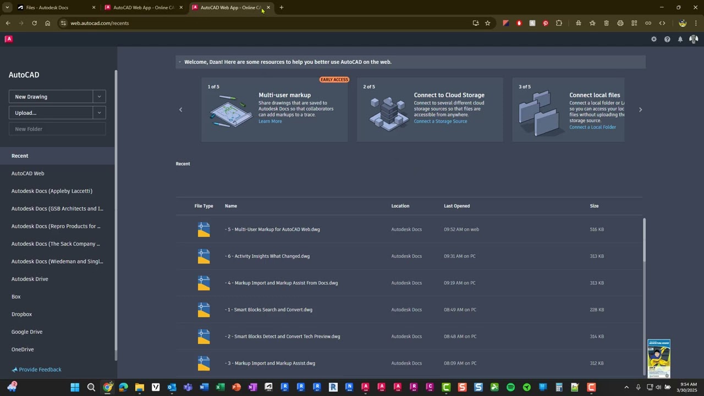
Task: Click the New Folder field
Action: [57, 129]
